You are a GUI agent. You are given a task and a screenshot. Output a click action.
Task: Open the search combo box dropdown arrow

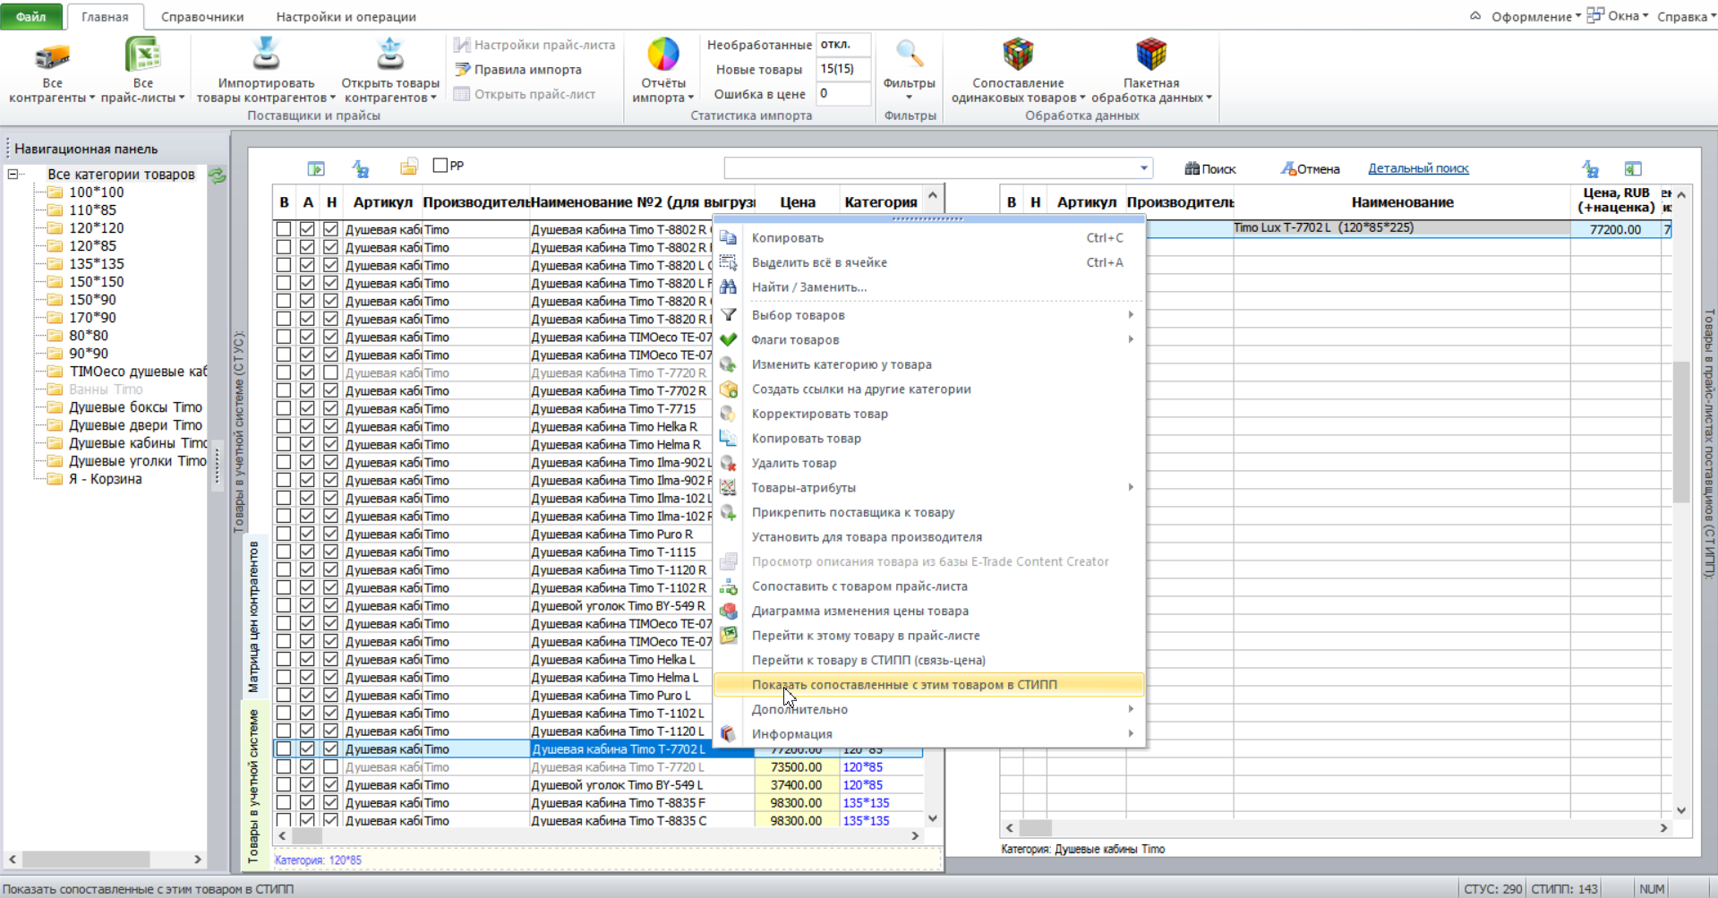point(1143,168)
